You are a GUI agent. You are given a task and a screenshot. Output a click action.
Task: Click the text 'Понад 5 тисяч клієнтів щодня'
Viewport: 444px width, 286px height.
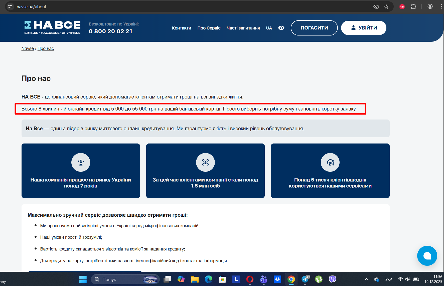(330, 180)
